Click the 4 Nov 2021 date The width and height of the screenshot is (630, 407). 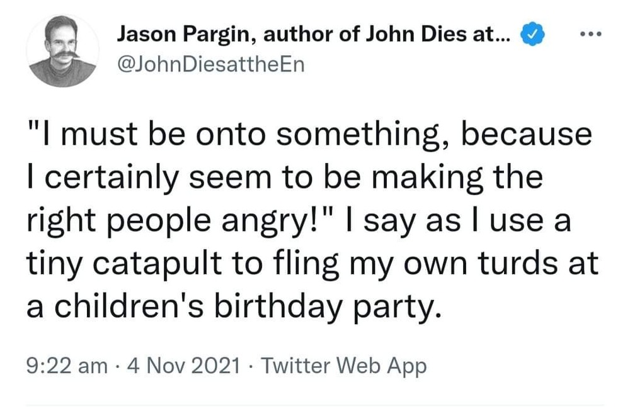click(185, 365)
